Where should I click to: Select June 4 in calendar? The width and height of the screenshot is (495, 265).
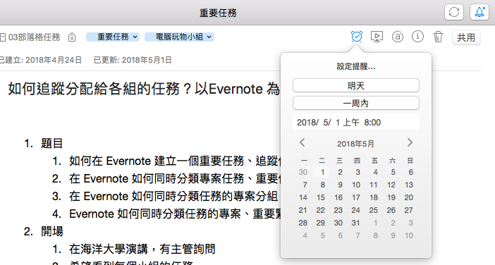(x=305, y=235)
